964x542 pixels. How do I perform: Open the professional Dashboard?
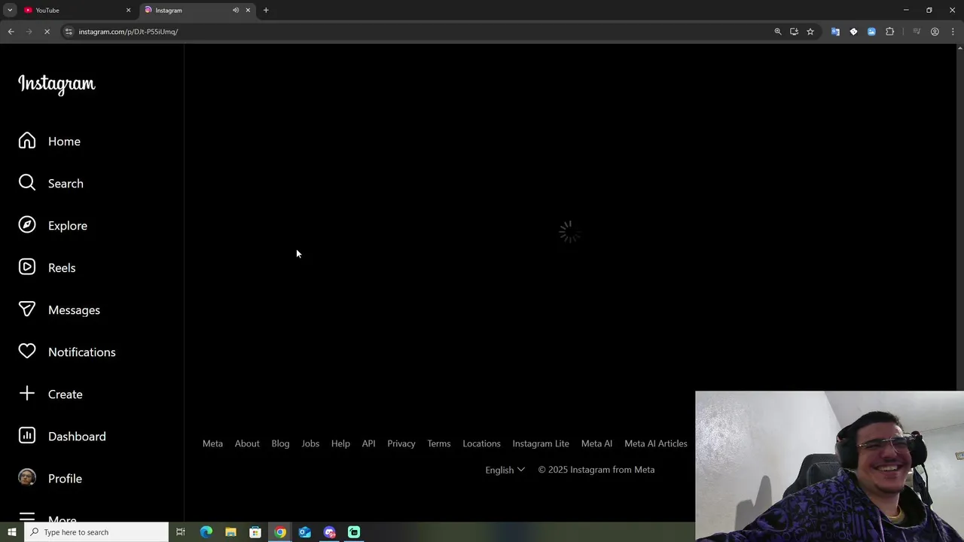coord(63,437)
